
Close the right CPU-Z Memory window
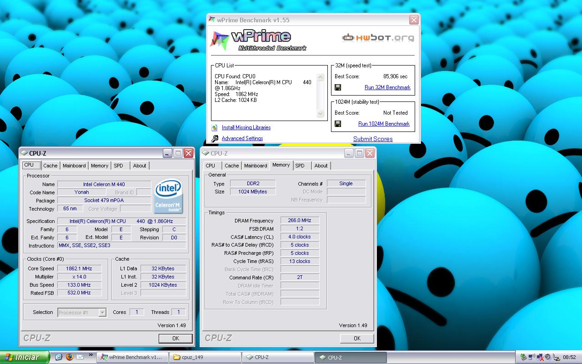click(x=370, y=153)
